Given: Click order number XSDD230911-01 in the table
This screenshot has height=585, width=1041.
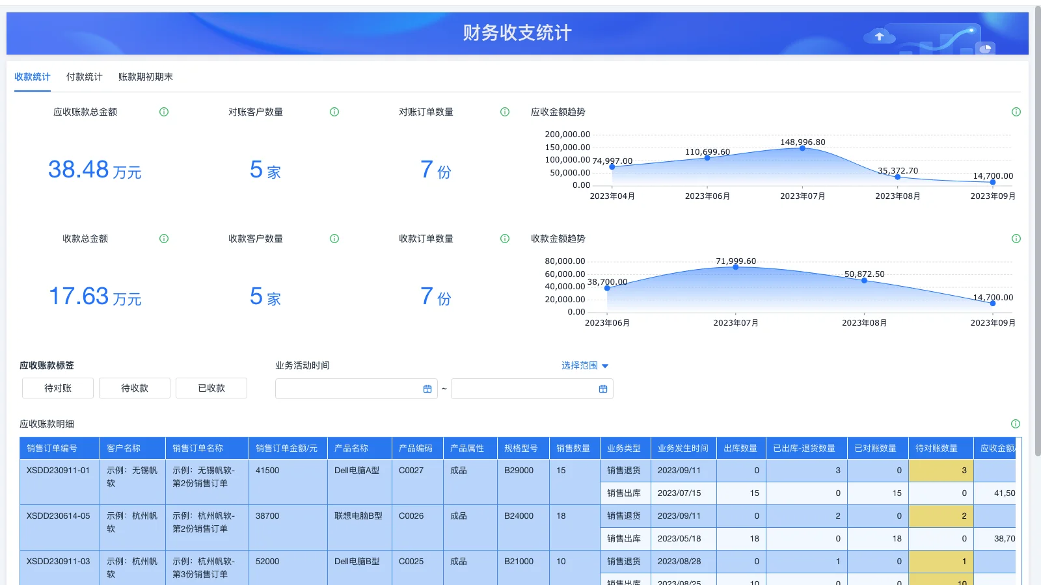Looking at the screenshot, I should coord(59,470).
